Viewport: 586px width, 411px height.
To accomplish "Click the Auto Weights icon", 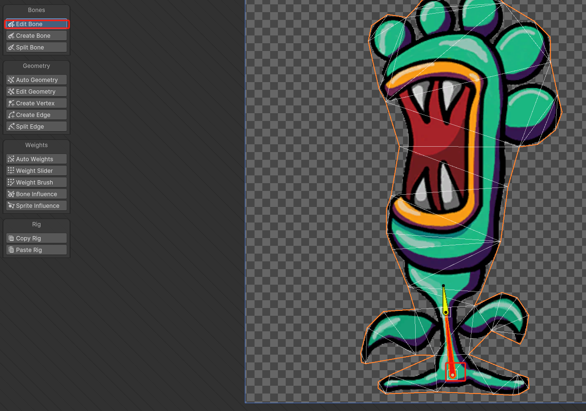I will coord(11,159).
